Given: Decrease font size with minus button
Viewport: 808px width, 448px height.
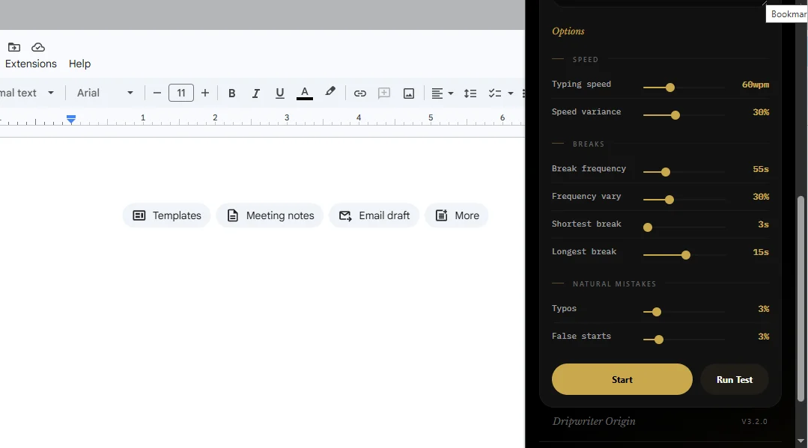Looking at the screenshot, I should 157,93.
